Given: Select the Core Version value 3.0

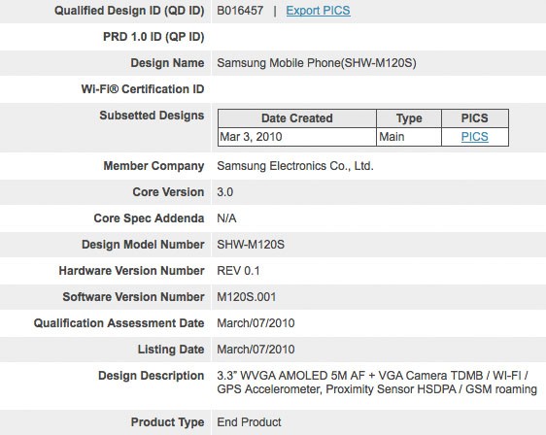Looking at the screenshot, I should 225,192.
